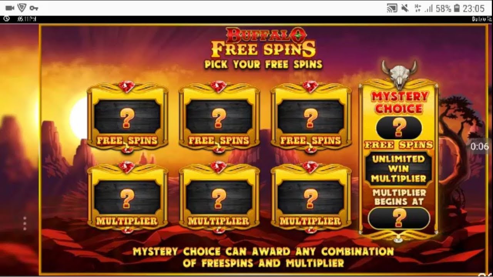Click the red gem above first Free Spins card
Viewport: 493px width, 277px height.
[x=127, y=87]
